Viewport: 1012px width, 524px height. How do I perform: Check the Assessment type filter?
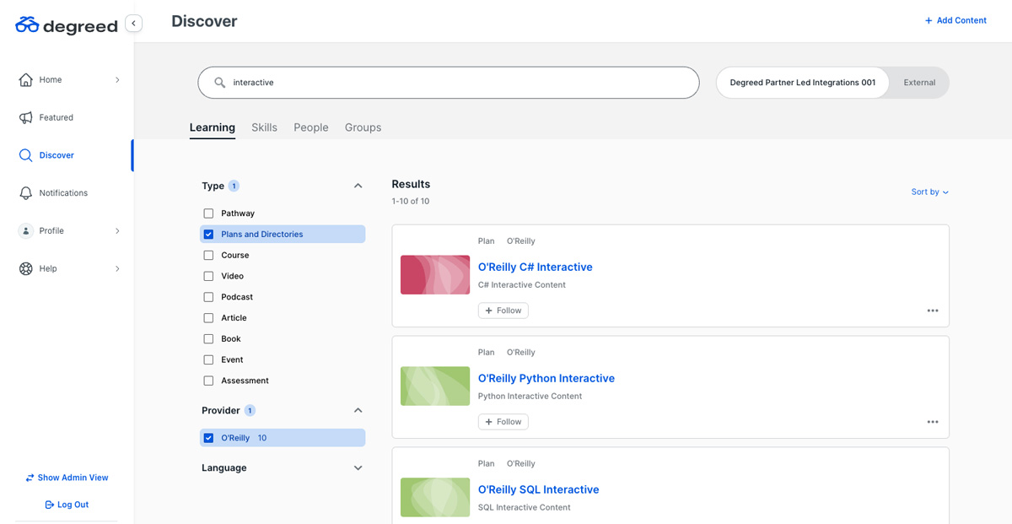pos(208,381)
